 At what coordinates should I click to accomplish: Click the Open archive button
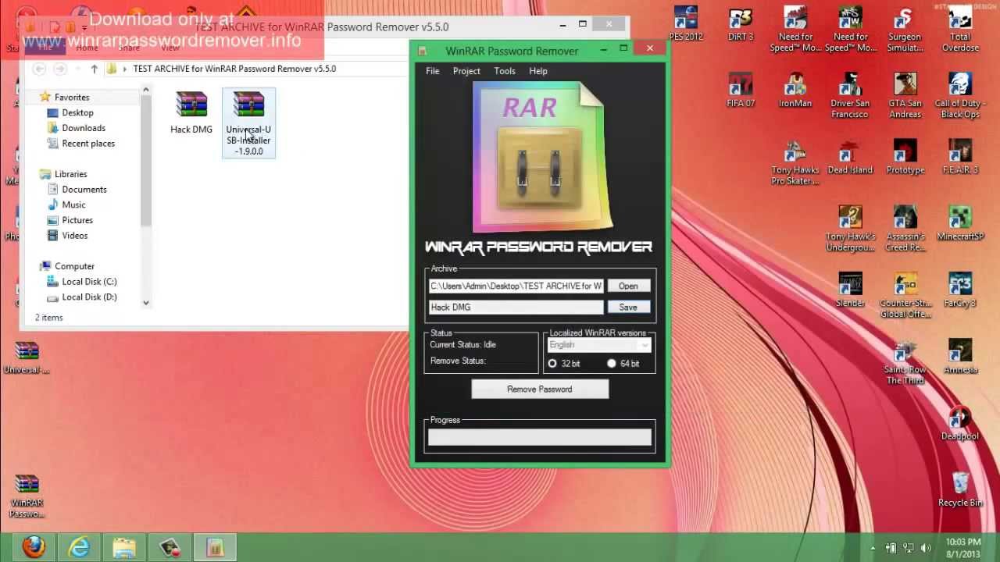[628, 286]
